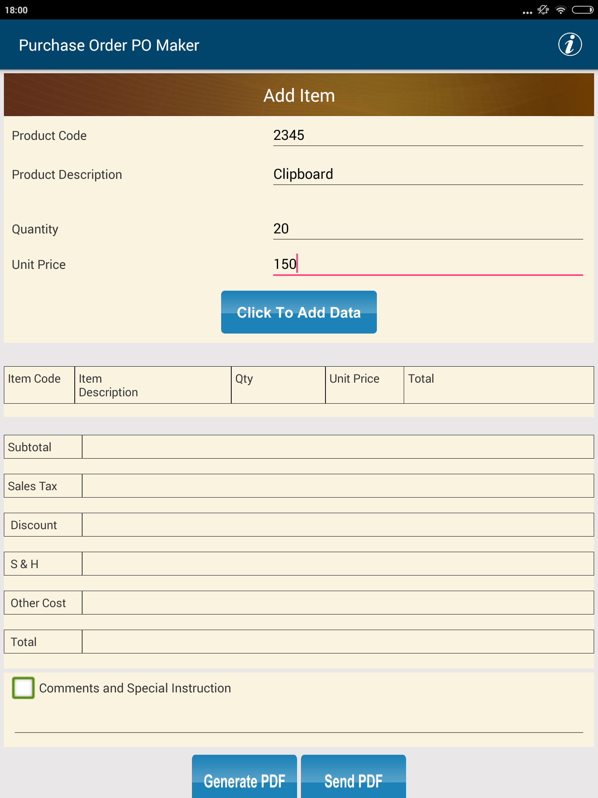Select the Quantity field showing 20
This screenshot has height=798, width=598.
[428, 229]
